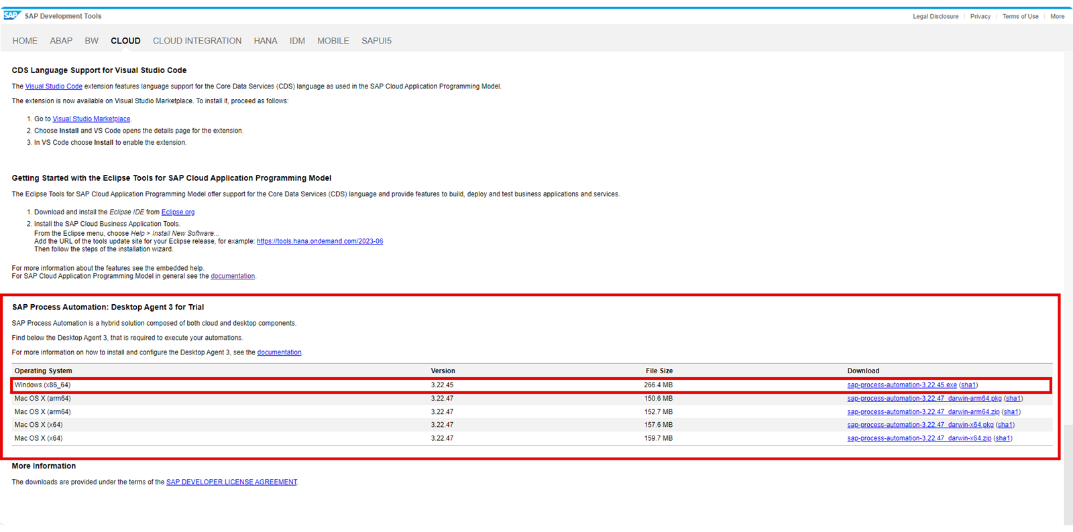This screenshot has width=1073, height=532.
Task: Open the Cloud Application Programming Model documentation link
Action: [x=233, y=276]
